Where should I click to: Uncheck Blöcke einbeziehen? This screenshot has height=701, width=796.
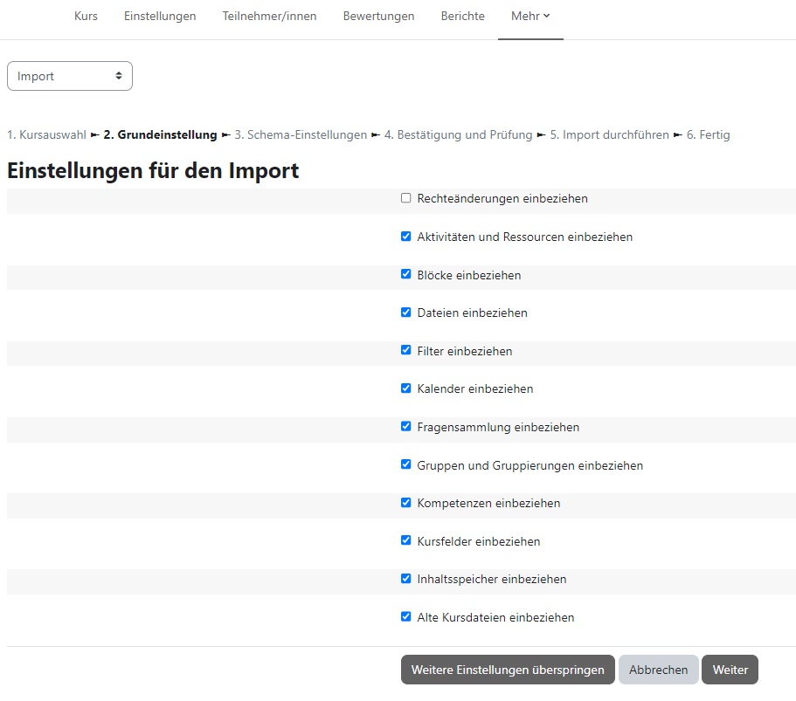[405, 273]
